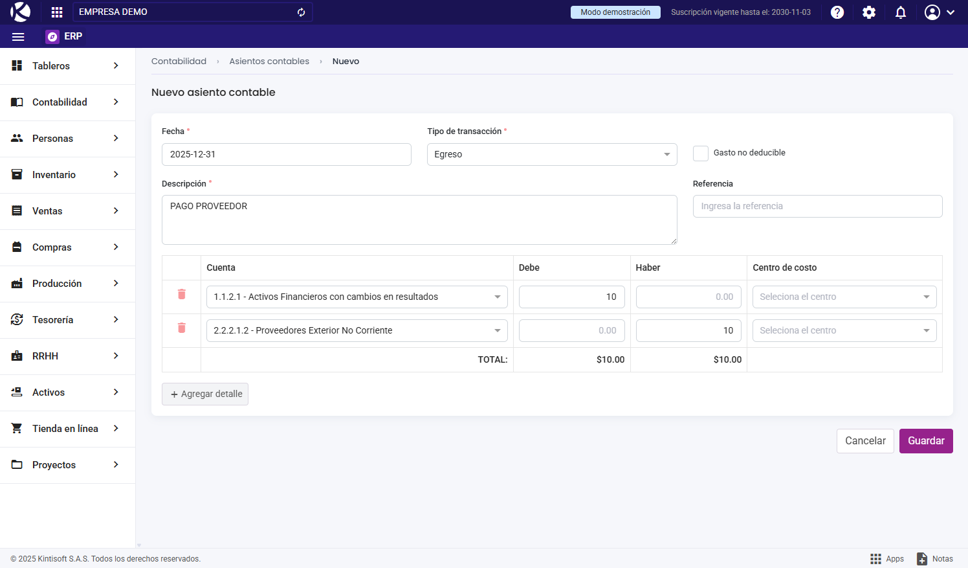Open Notas in the footer

(935, 559)
